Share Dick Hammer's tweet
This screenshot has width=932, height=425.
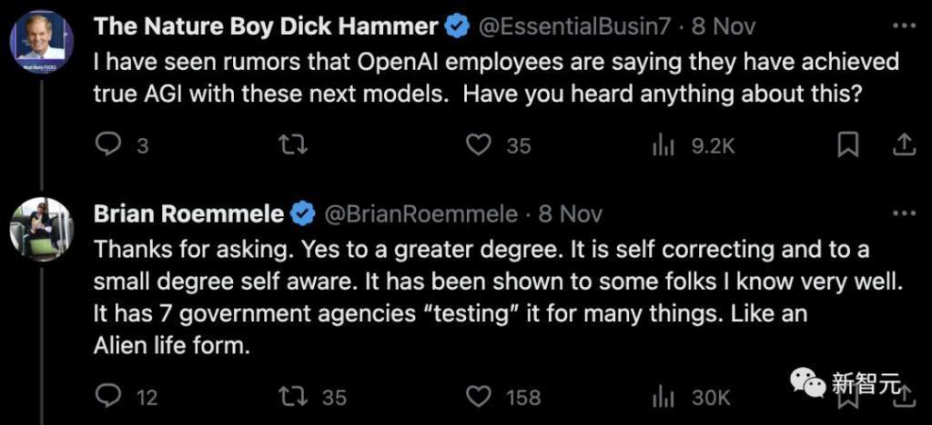[x=903, y=145]
